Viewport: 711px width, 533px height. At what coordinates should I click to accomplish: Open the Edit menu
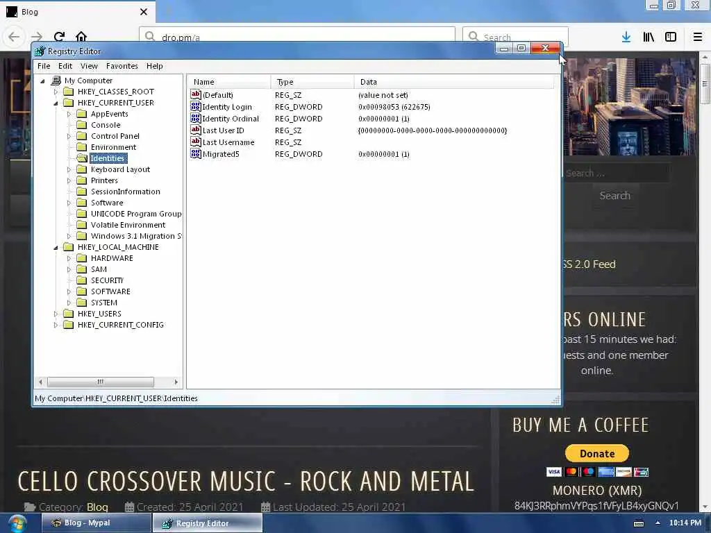pyautogui.click(x=65, y=66)
